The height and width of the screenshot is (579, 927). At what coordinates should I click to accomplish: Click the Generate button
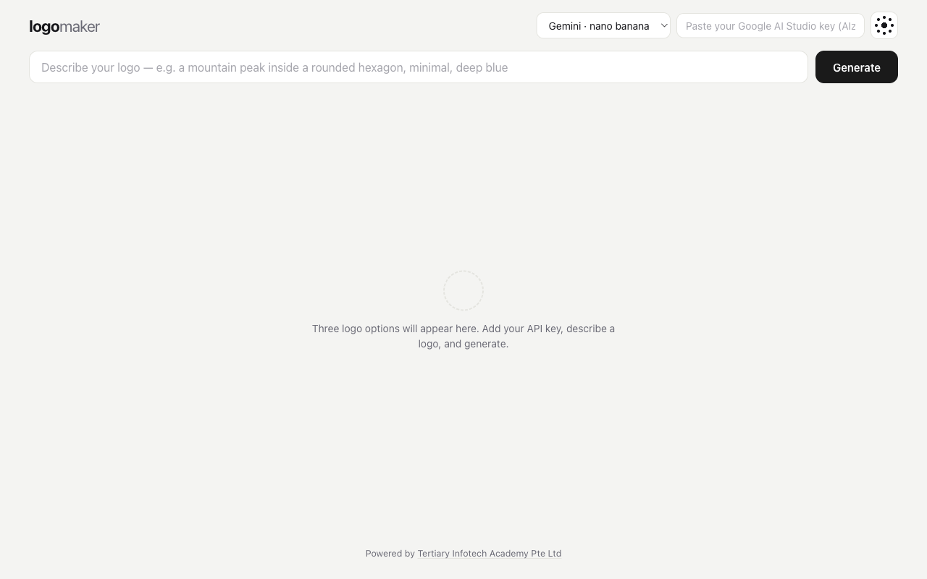click(857, 67)
